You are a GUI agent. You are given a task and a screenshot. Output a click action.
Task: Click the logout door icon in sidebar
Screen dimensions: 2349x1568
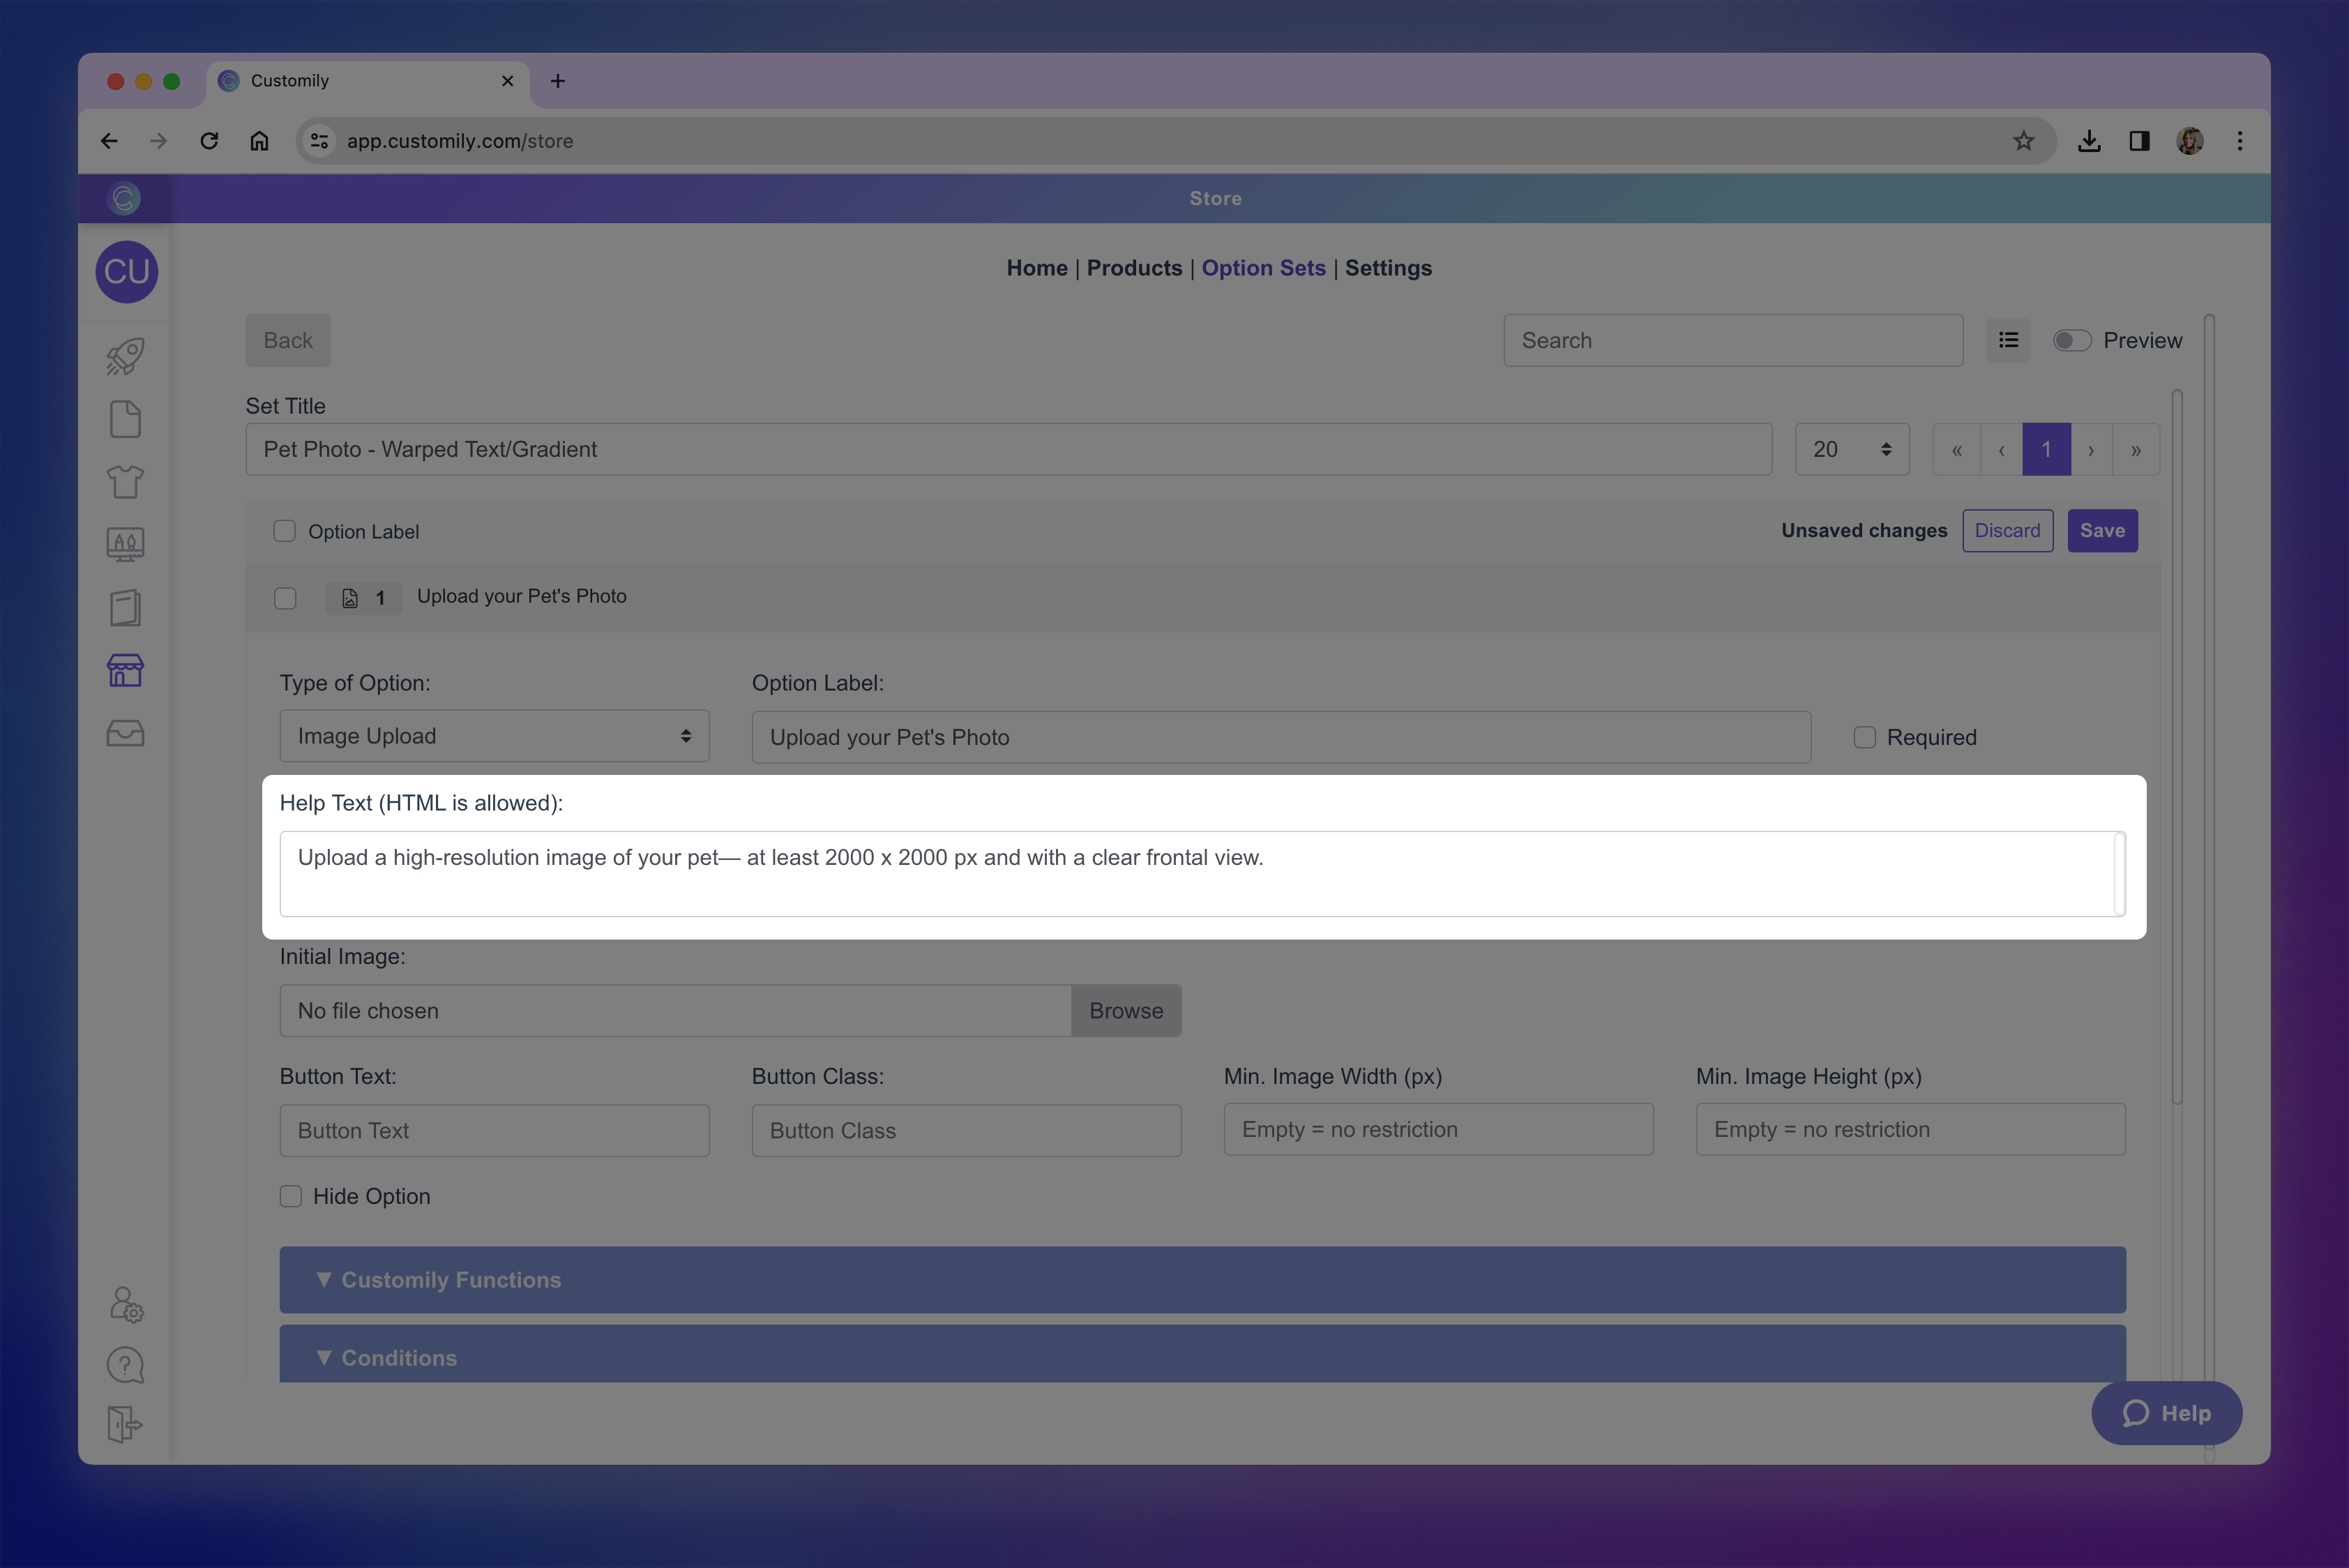(x=125, y=1424)
